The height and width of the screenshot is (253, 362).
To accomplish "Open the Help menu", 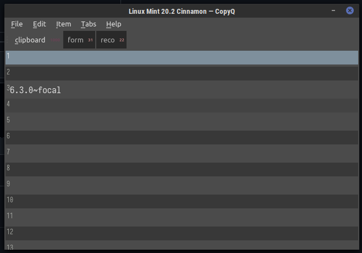I will click(113, 24).
